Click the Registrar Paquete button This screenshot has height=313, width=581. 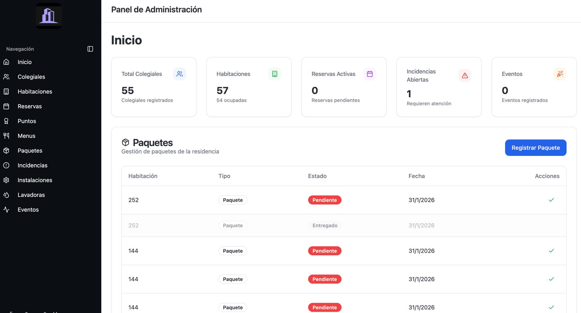click(x=536, y=148)
